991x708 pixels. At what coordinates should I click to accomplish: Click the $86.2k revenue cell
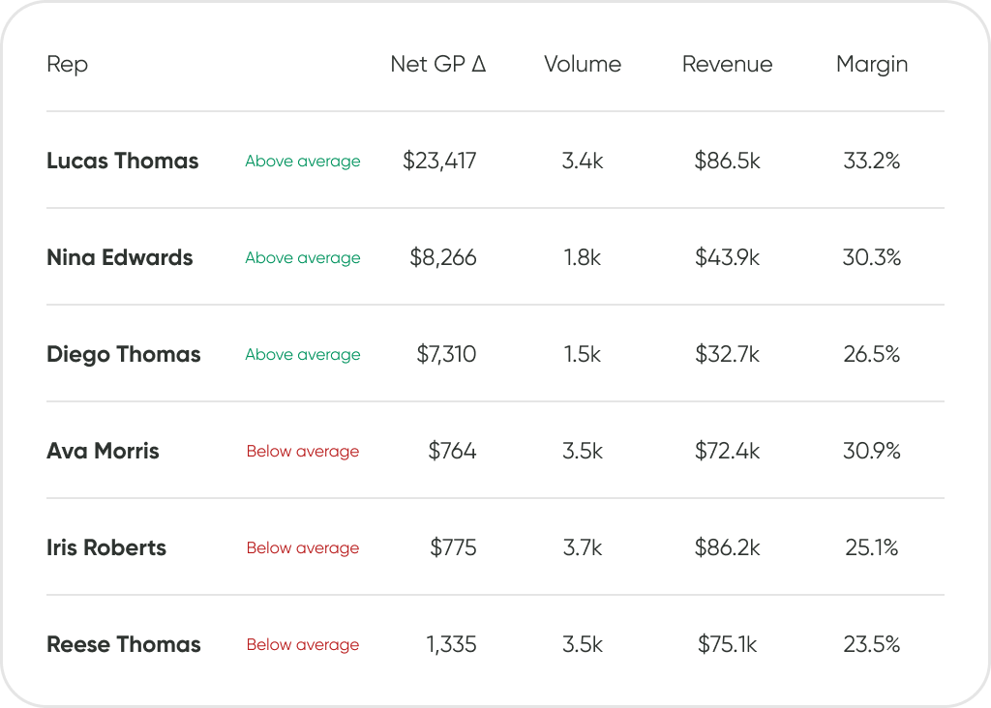[x=727, y=547]
